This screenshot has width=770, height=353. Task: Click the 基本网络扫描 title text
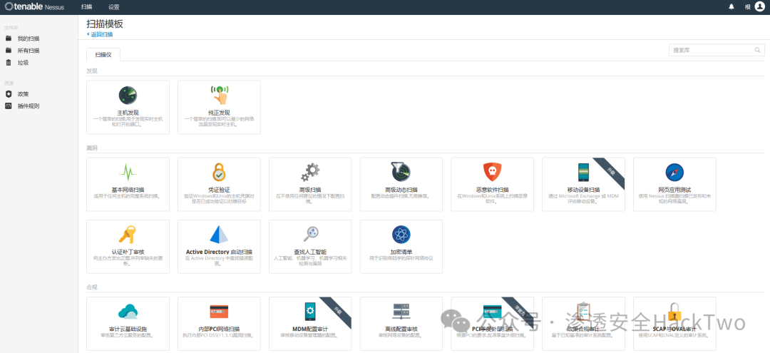point(128,190)
